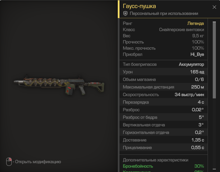Click the Бронебойность 30% bonus stat
The height and width of the screenshot is (172, 220).
(x=163, y=166)
